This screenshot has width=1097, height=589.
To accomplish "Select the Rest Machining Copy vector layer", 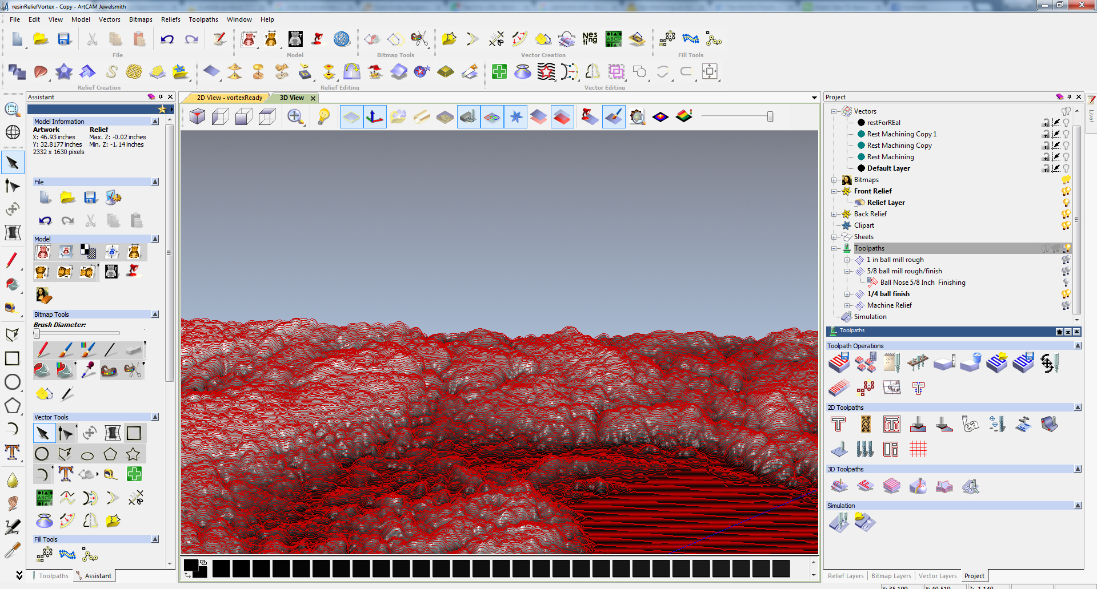I will coord(899,146).
